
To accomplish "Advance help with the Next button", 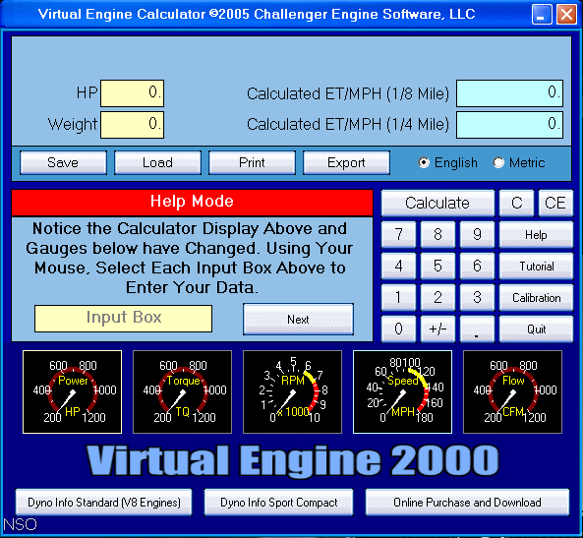I will (x=298, y=320).
